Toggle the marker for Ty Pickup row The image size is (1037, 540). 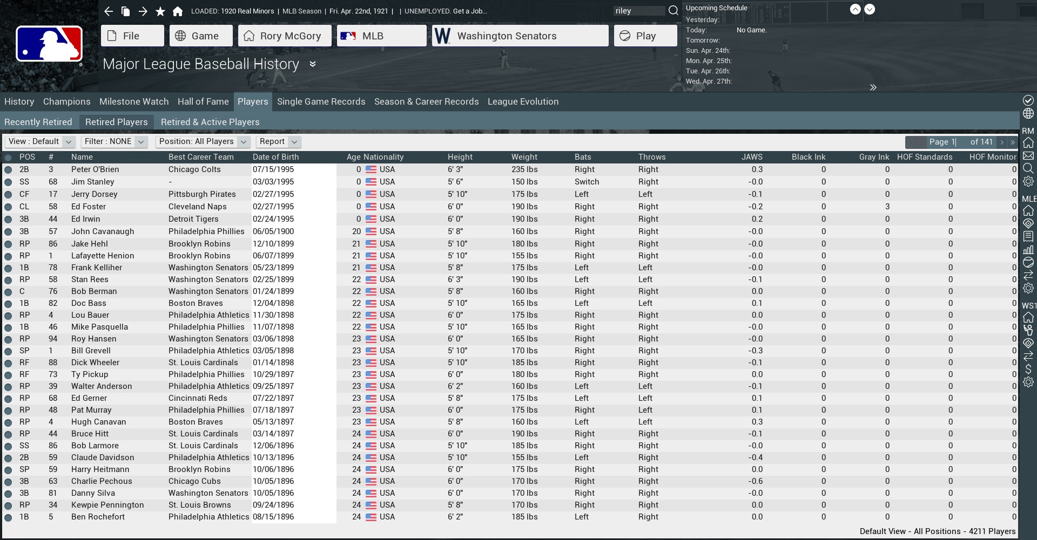click(x=8, y=374)
